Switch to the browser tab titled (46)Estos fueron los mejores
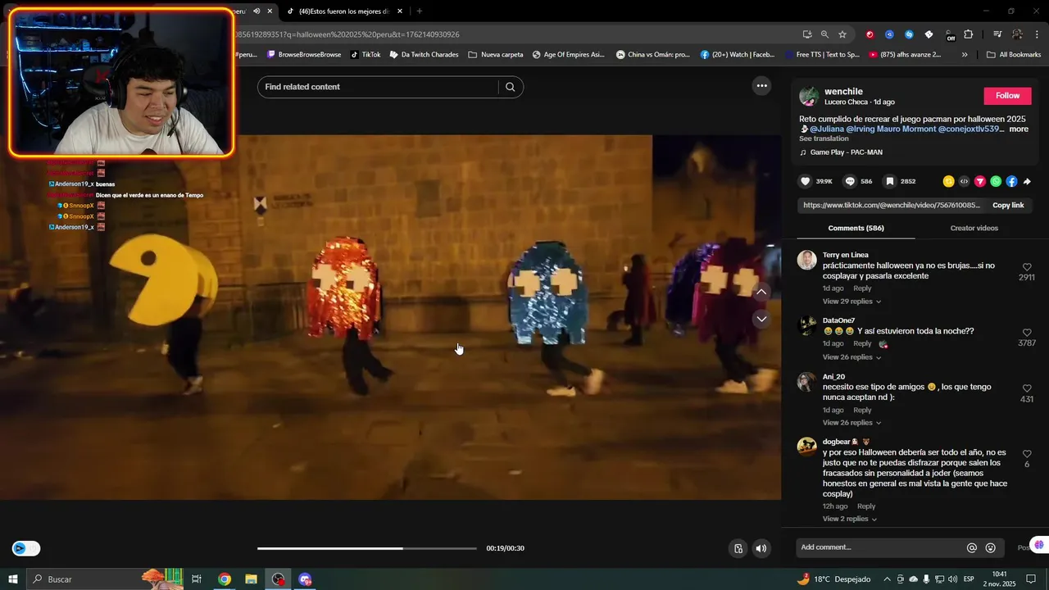1049x590 pixels. tap(344, 11)
